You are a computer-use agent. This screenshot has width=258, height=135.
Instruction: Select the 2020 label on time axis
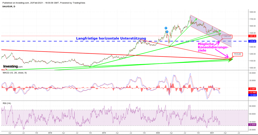click(157, 133)
